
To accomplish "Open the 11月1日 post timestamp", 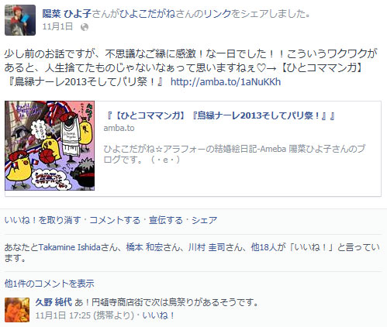I will [x=57, y=27].
